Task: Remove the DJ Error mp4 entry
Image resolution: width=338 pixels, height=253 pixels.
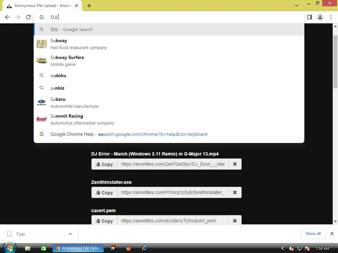Action: click(235, 164)
